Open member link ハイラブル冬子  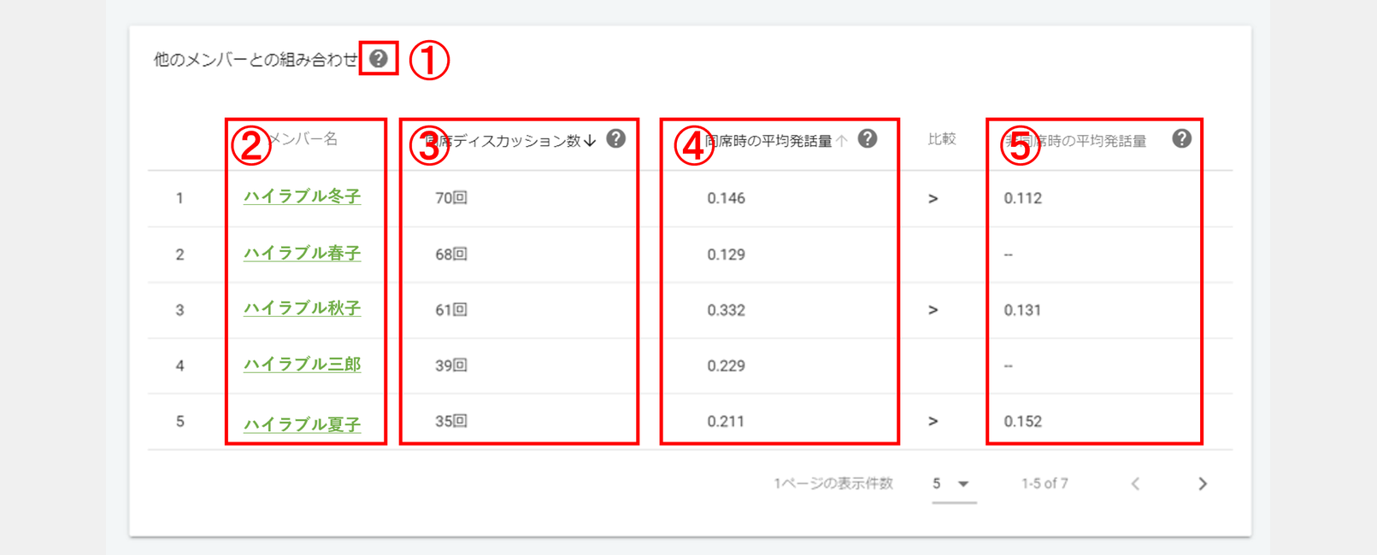pyautogui.click(x=302, y=197)
